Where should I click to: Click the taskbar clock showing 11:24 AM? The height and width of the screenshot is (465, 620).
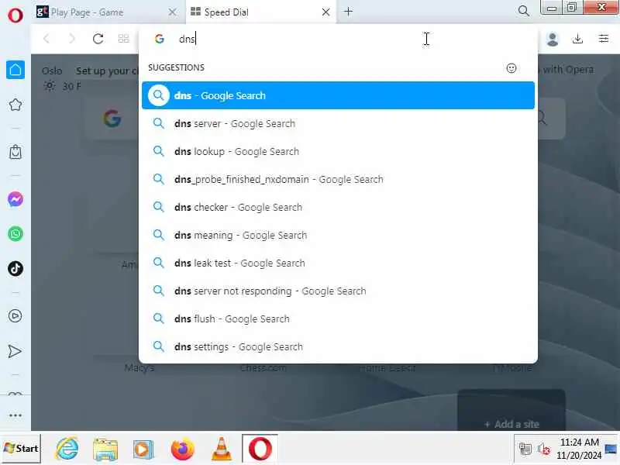click(x=579, y=449)
